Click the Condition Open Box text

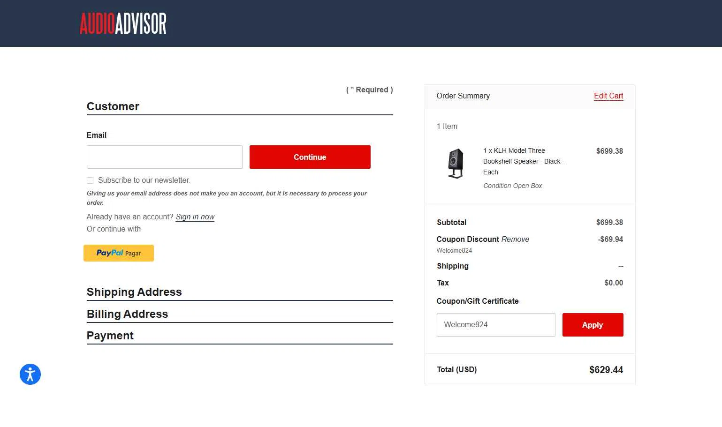[513, 186]
